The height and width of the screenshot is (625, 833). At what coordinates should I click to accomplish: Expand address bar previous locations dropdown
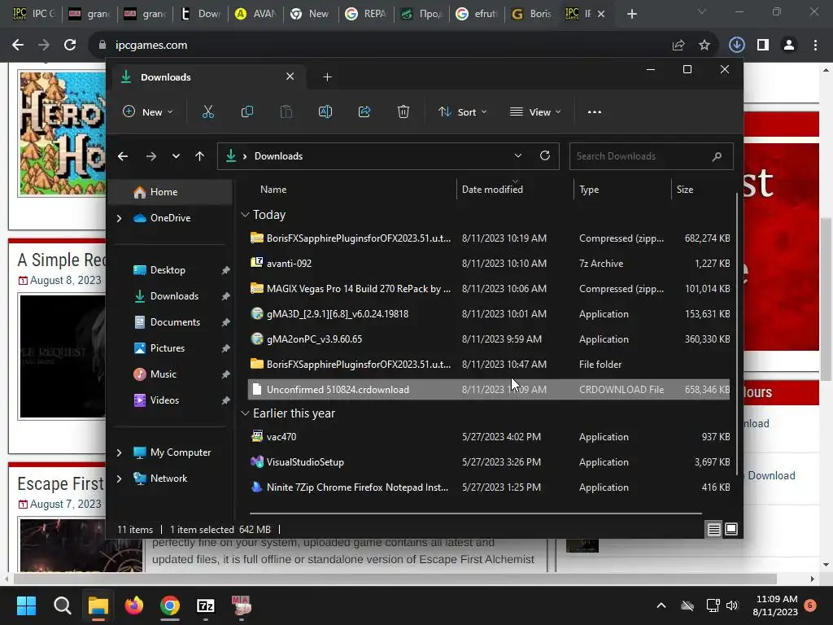click(518, 155)
